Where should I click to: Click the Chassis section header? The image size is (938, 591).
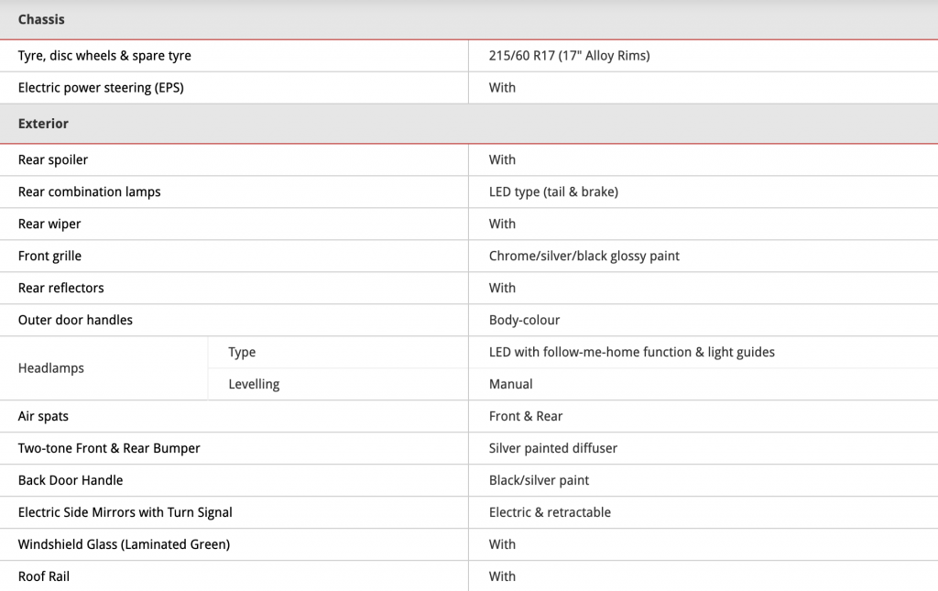point(41,19)
